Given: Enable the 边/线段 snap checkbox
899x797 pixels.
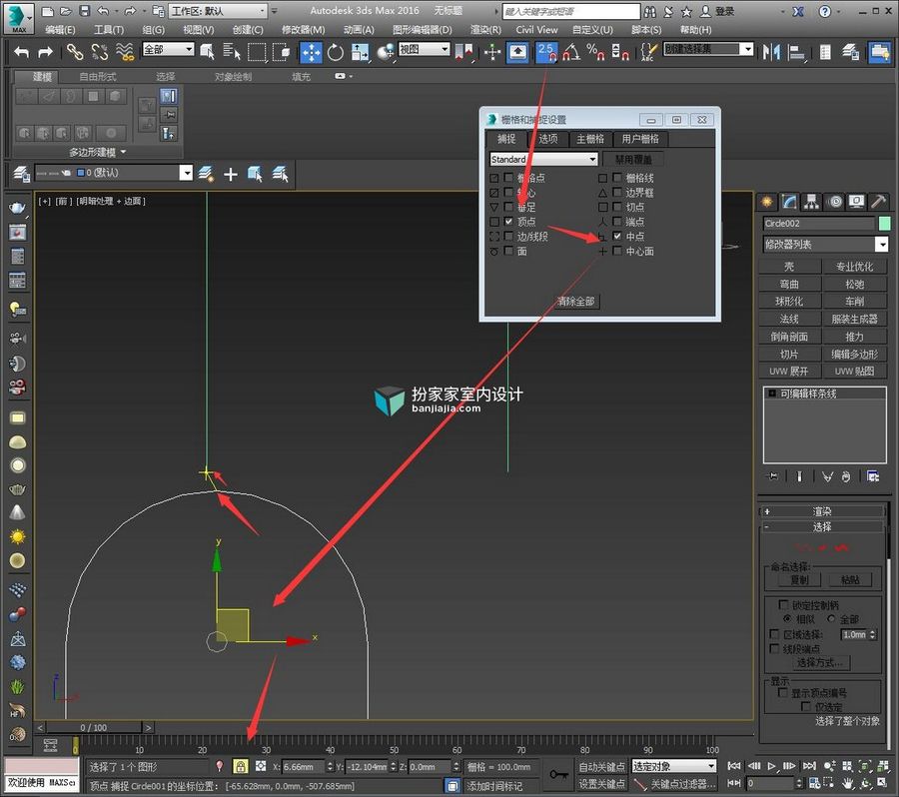Looking at the screenshot, I should (x=508, y=236).
